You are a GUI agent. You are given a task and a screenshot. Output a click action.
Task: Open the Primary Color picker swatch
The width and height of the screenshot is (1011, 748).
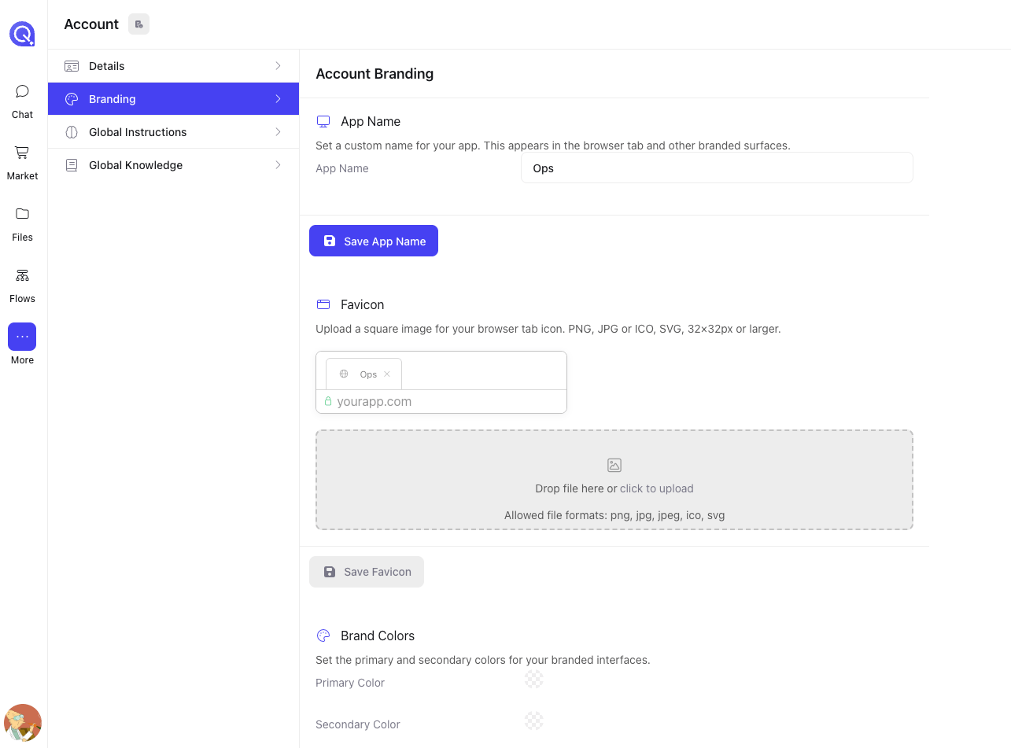pyautogui.click(x=534, y=679)
